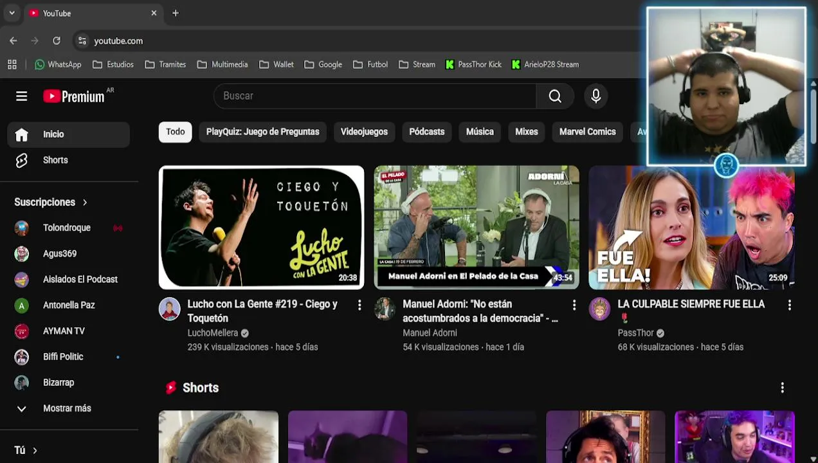Image resolution: width=818 pixels, height=463 pixels.
Task: Open Wallet bookmark folder
Action: coord(277,64)
